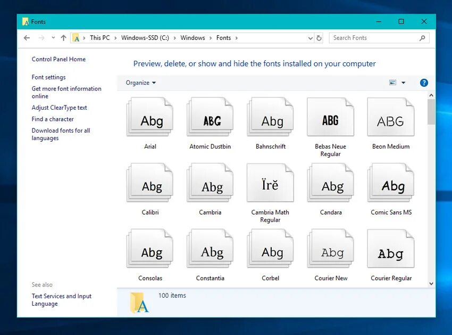Select the Cambria Math Regular font icon
Screen dimensions: 452x335
[x=270, y=183]
